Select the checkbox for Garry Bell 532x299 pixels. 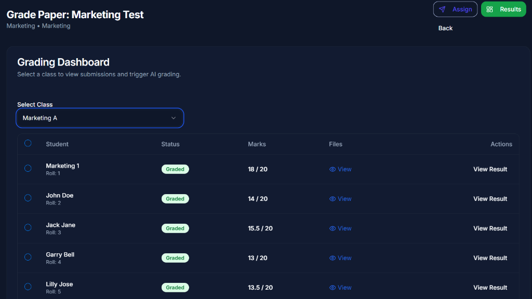[28, 257]
